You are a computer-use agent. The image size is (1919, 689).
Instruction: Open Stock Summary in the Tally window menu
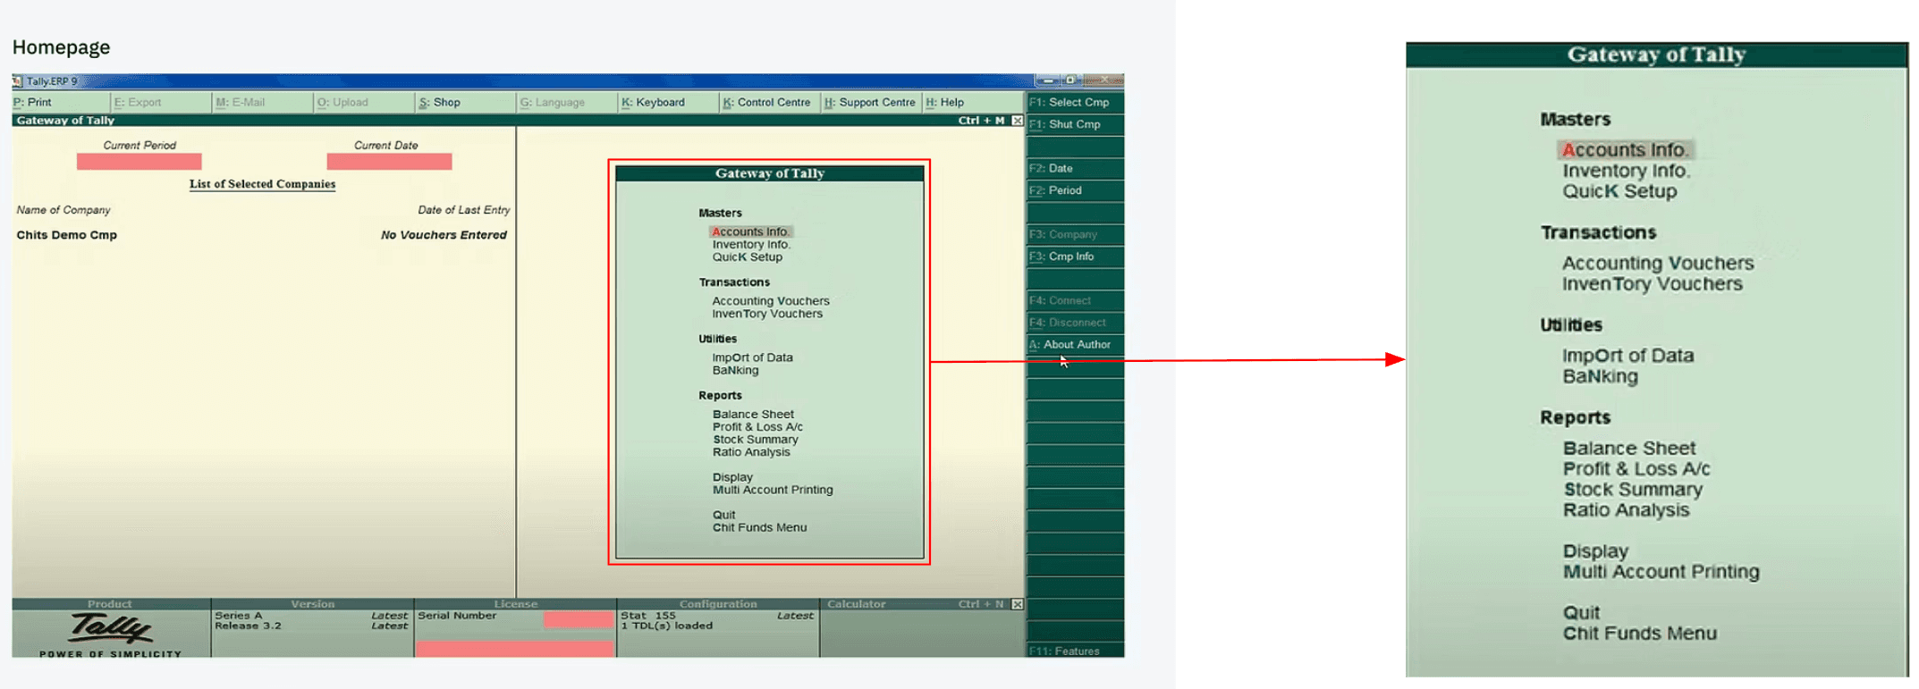coord(755,440)
